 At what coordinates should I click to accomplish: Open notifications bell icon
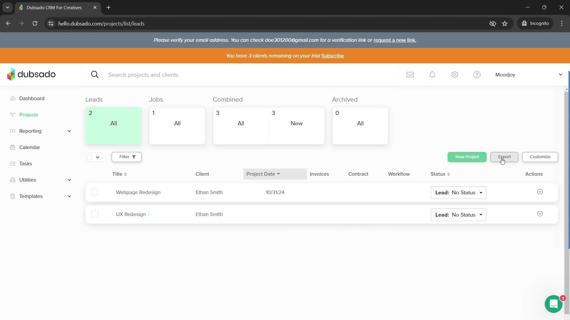click(x=432, y=75)
